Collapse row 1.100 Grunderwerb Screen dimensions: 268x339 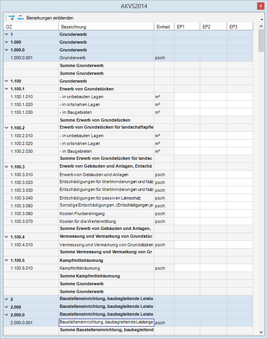(x=7, y=81)
